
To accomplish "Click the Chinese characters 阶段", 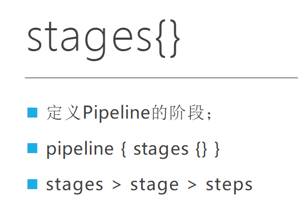I will click(x=187, y=112).
